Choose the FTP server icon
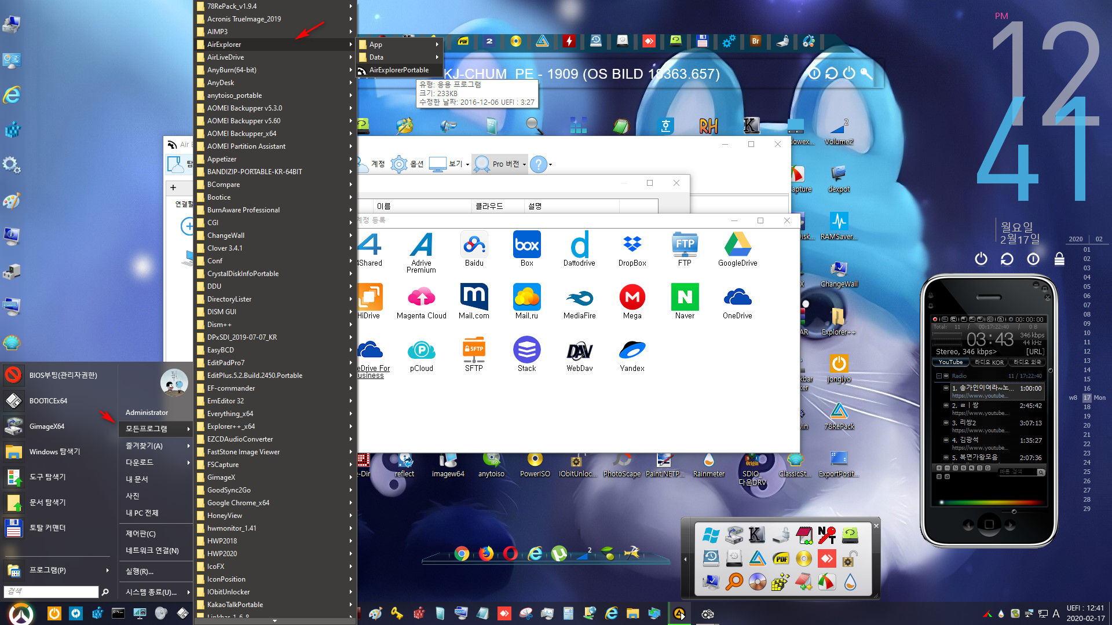This screenshot has height=625, width=1112. pos(685,249)
